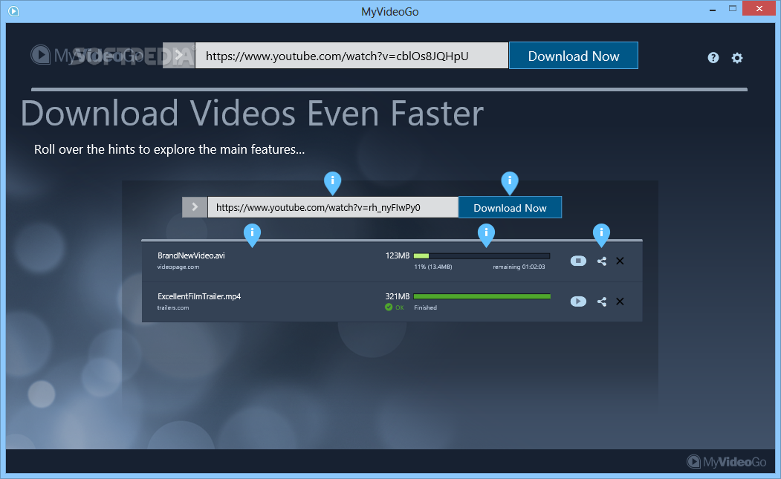
Task: Open the help question mark icon
Action: [x=713, y=58]
